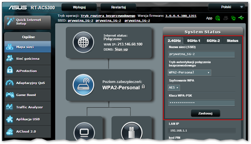
Task: Click the Nazwa sieci SSID input field
Action: point(201,54)
